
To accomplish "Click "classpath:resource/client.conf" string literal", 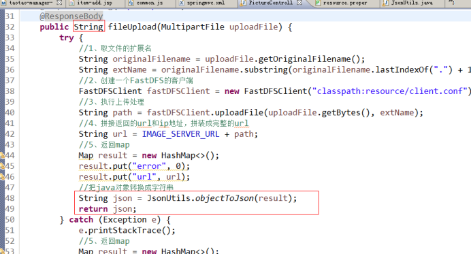I will pyautogui.click(x=390, y=91).
